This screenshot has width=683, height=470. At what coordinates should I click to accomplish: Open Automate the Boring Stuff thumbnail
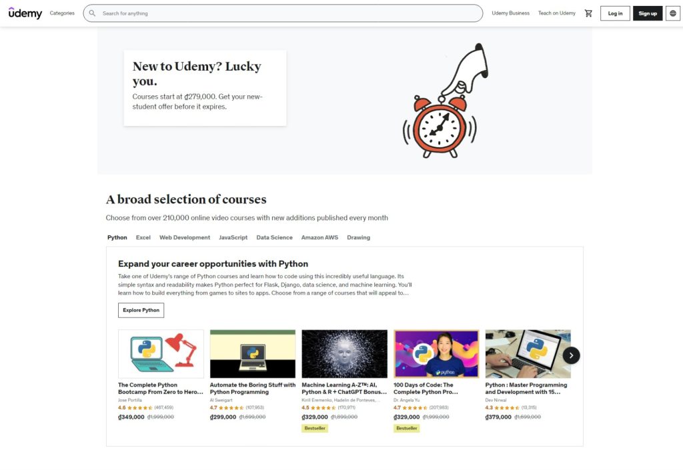(253, 354)
